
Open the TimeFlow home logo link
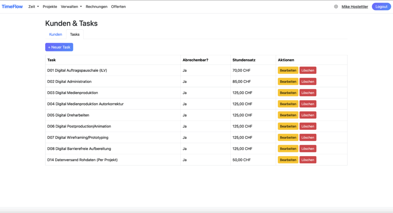tap(12, 7)
